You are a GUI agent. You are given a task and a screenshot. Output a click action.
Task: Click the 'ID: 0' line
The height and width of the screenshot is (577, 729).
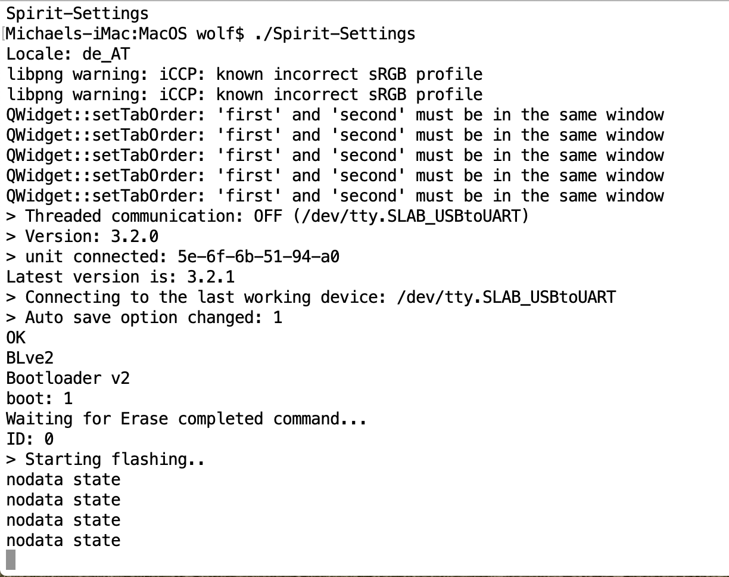coord(30,439)
